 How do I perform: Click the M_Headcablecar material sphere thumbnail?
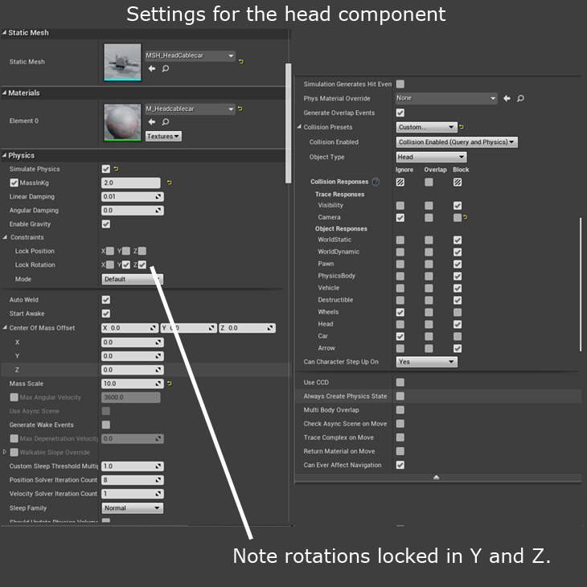click(123, 121)
